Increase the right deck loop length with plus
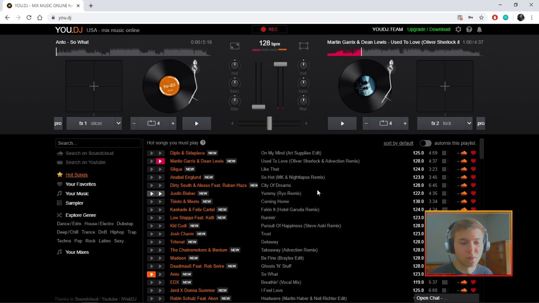Screen dimensions: 539x303 pyautogui.click(x=405, y=123)
